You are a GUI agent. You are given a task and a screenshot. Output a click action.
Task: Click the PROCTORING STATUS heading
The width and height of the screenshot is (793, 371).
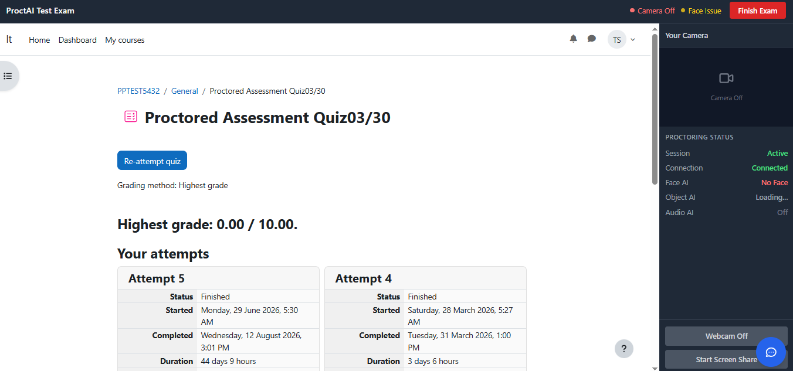pos(699,137)
